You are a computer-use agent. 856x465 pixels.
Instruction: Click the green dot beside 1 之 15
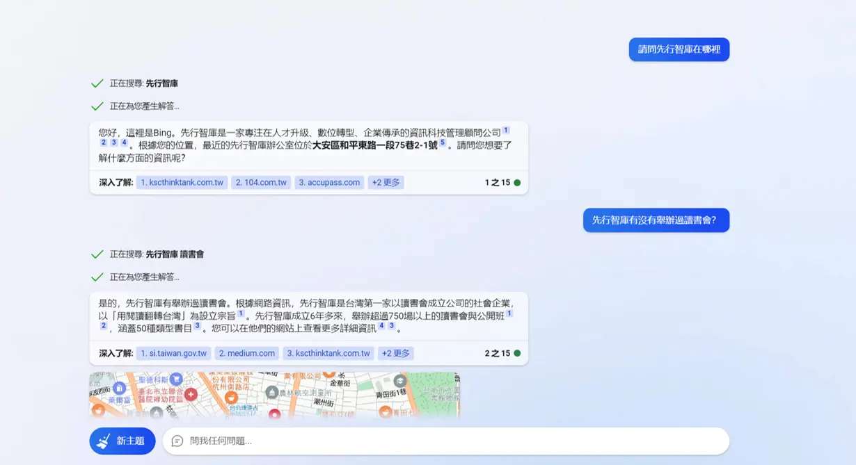click(x=517, y=183)
